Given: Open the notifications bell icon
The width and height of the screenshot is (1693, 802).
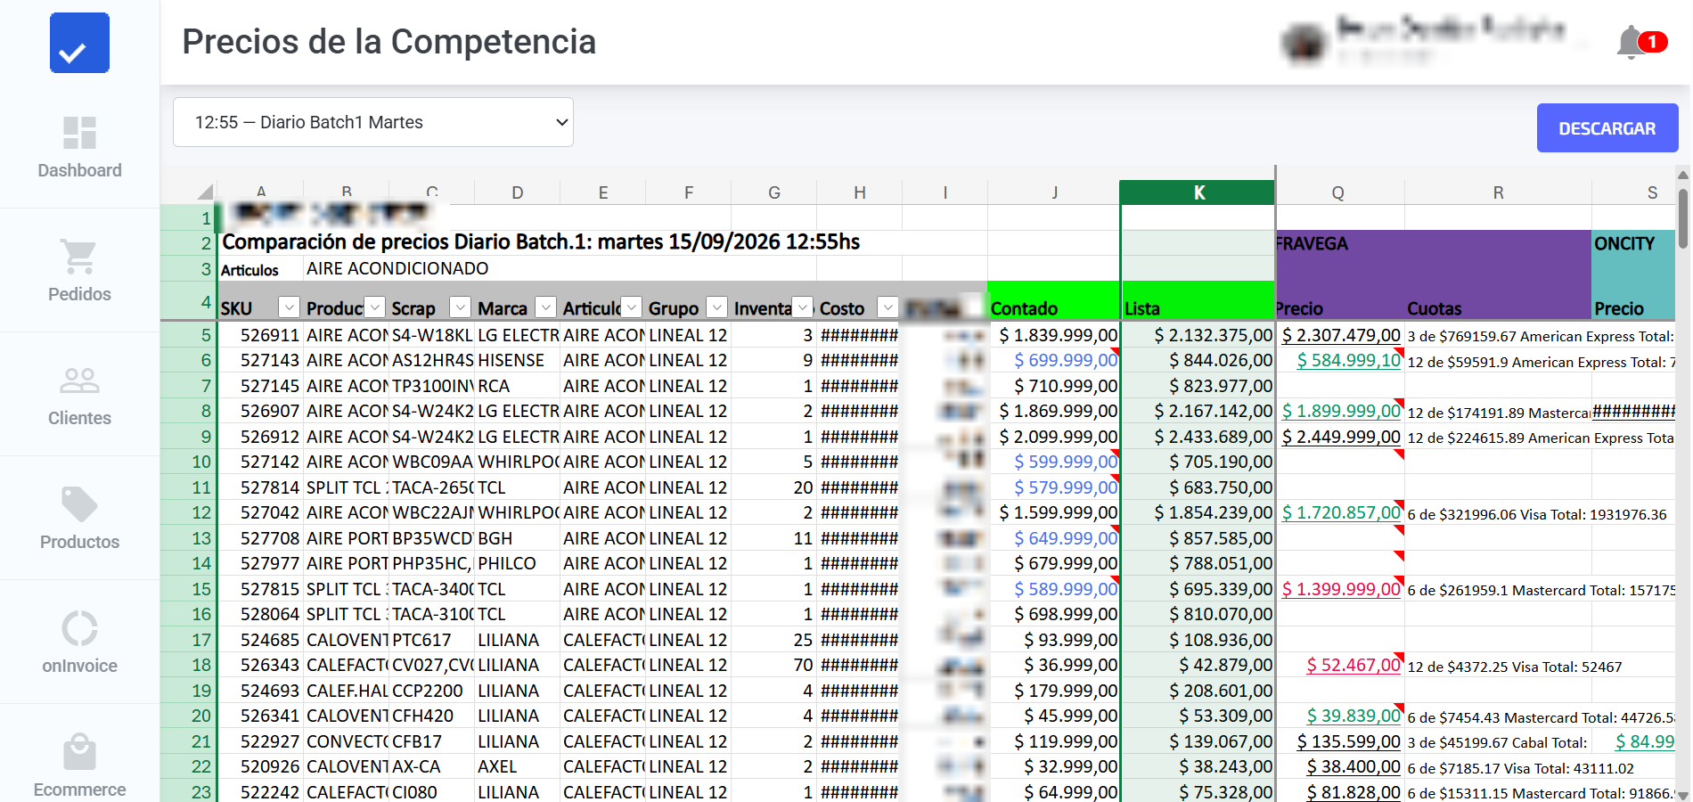Looking at the screenshot, I should 1631,42.
